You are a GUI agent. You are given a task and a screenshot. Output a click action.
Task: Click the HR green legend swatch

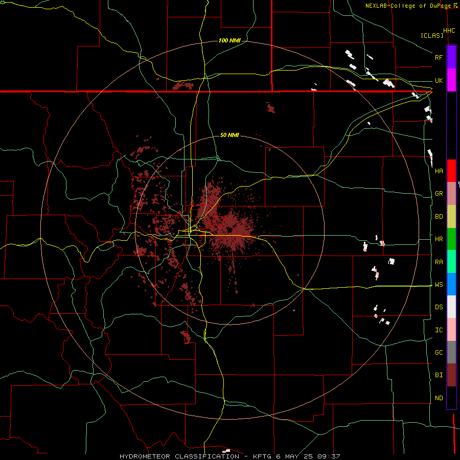click(x=451, y=239)
